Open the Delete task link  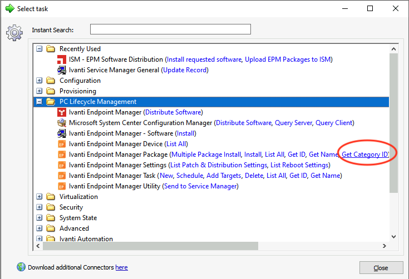point(254,176)
